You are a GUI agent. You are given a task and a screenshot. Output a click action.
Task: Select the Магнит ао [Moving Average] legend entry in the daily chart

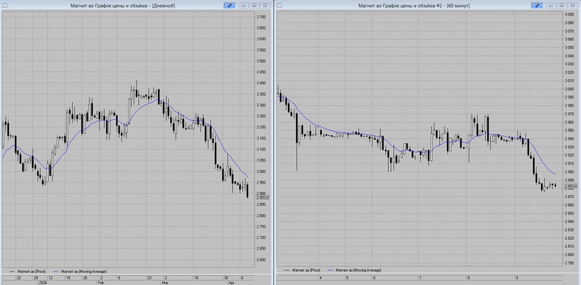[79, 271]
